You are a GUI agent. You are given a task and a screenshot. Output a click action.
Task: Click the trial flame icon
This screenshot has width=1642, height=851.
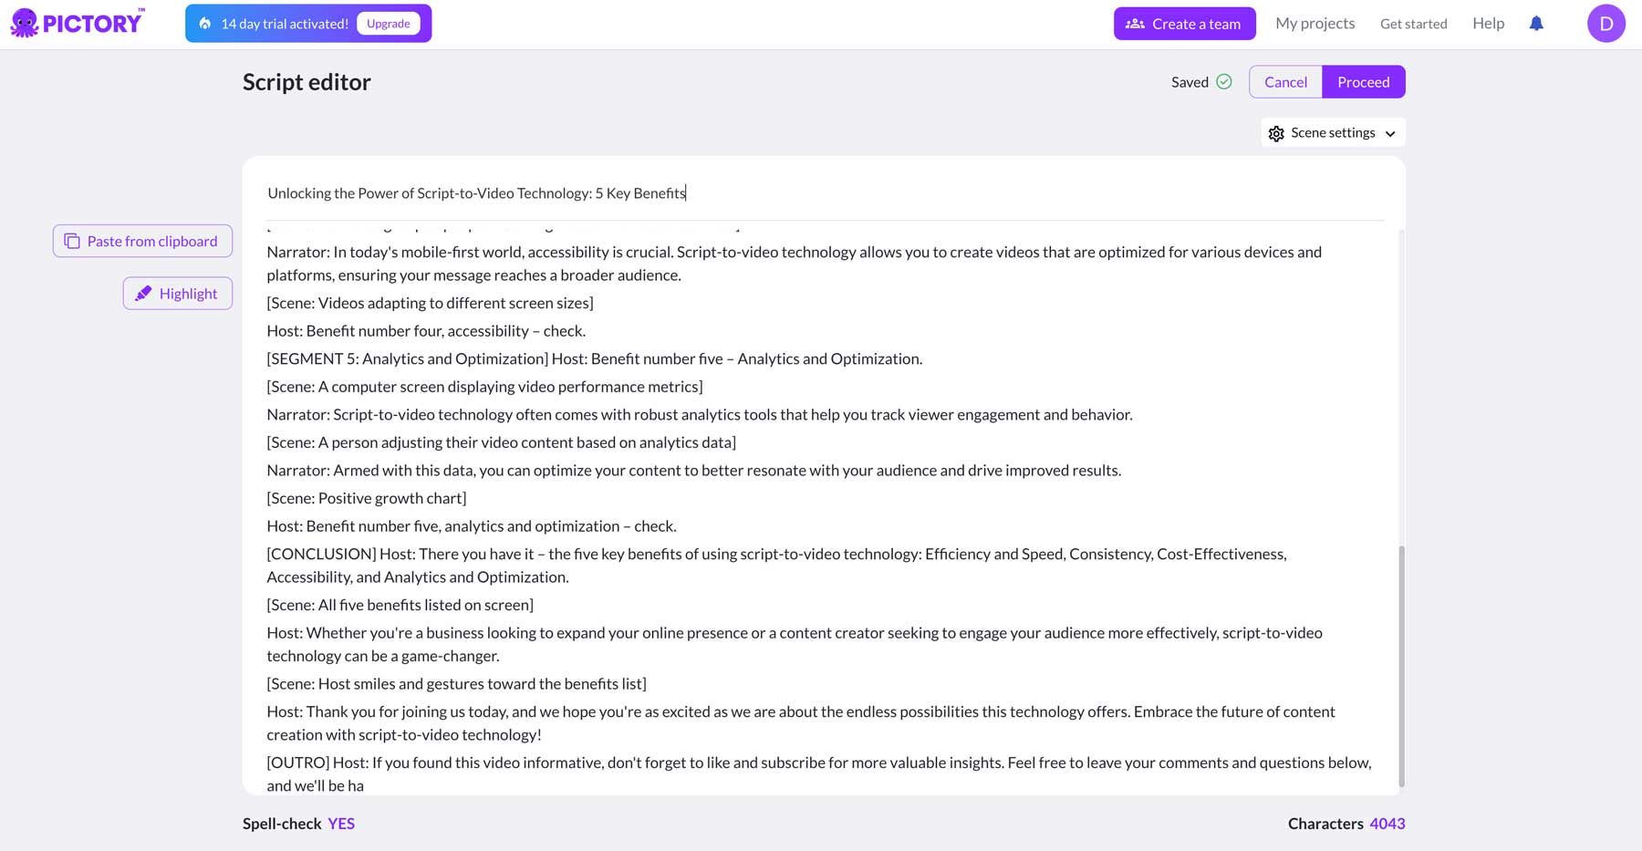coord(205,24)
